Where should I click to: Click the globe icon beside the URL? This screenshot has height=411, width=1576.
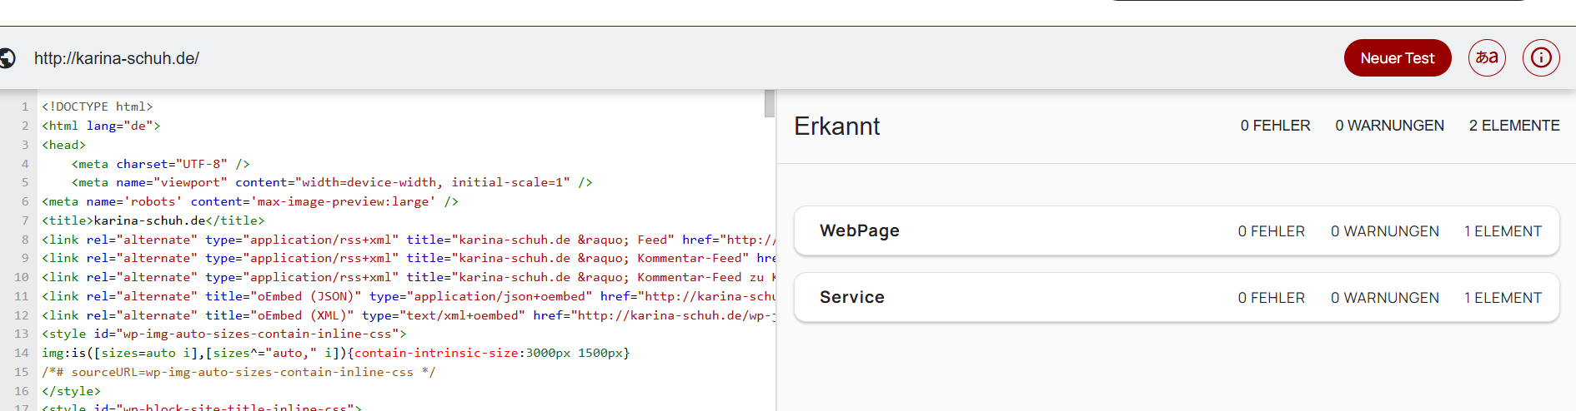[7, 58]
